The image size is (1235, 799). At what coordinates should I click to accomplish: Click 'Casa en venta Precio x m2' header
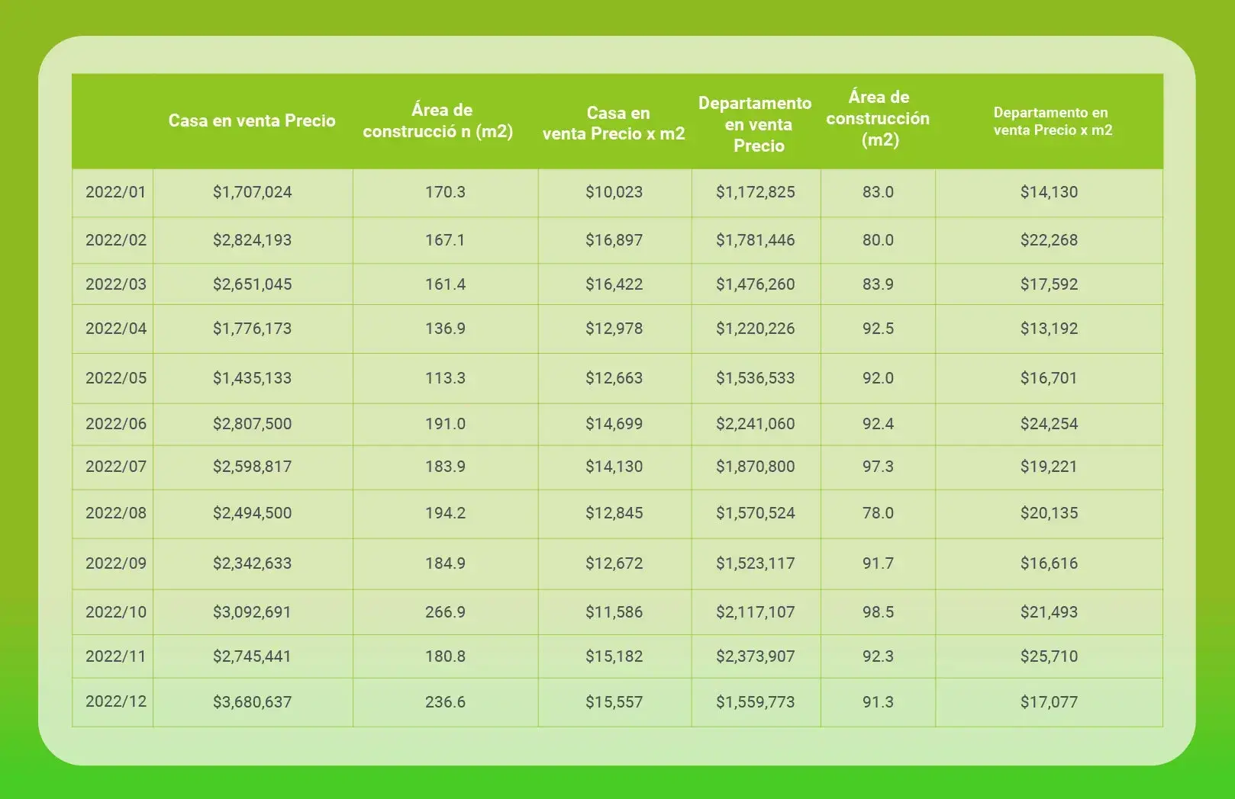coord(614,124)
